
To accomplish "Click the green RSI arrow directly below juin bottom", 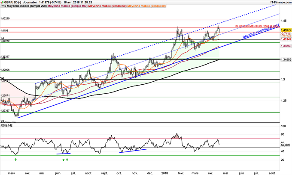I will click(x=64, y=160).
